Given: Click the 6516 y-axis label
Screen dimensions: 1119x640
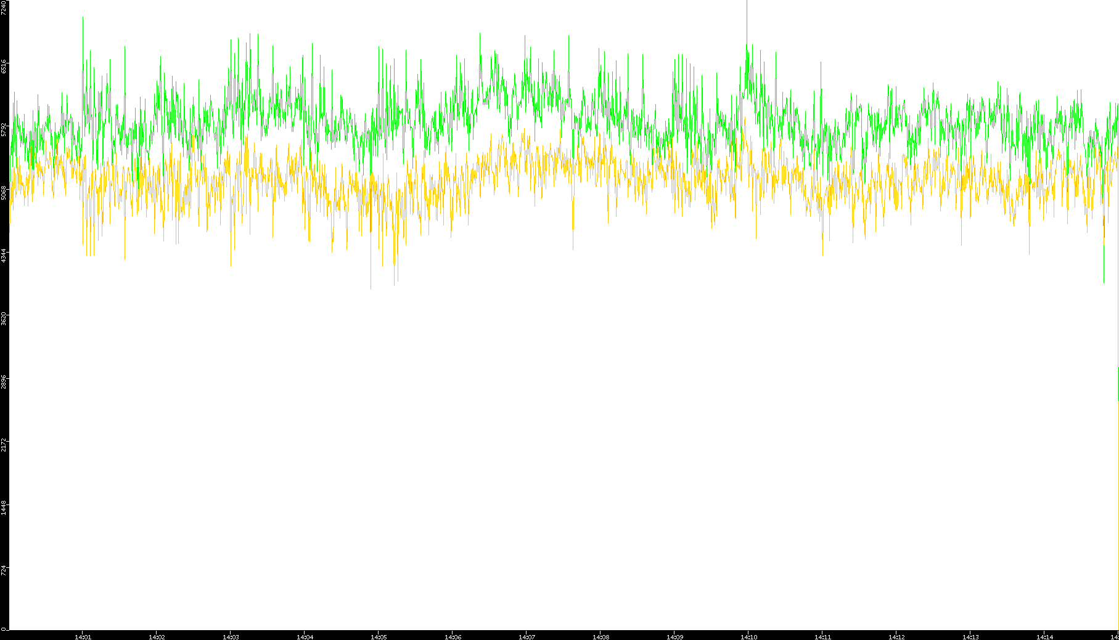Looking at the screenshot, I should [4, 67].
